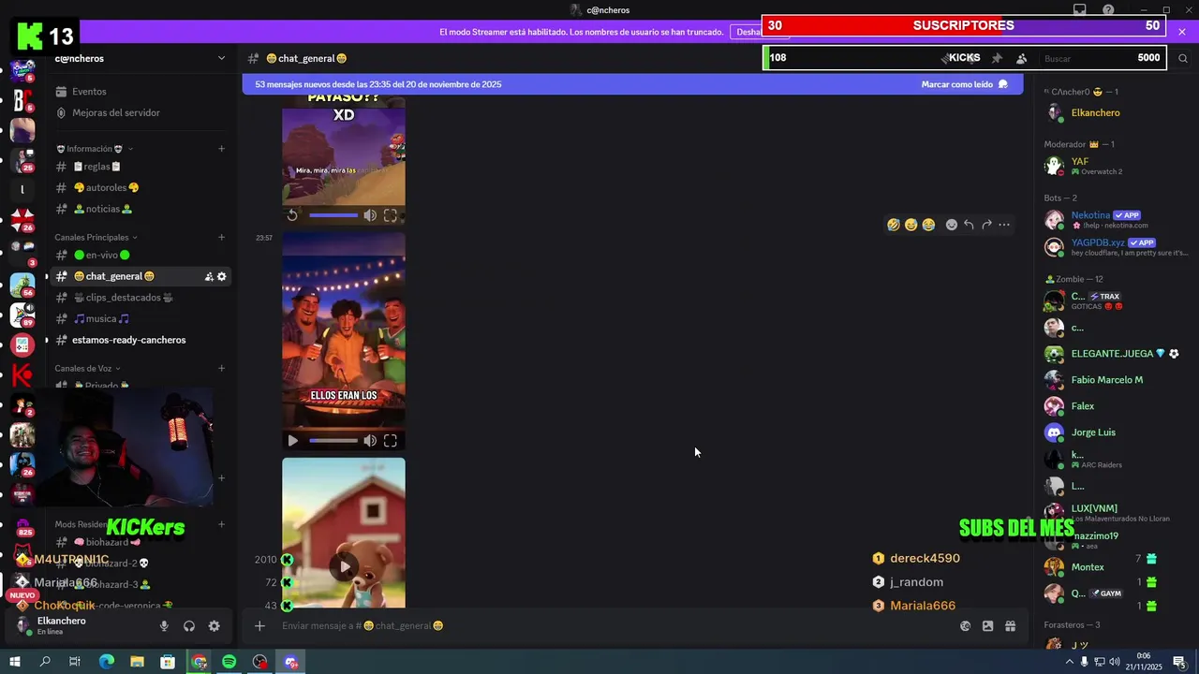Mute the PAYASO XD video
Screen dimensions: 1199x674
(x=370, y=215)
